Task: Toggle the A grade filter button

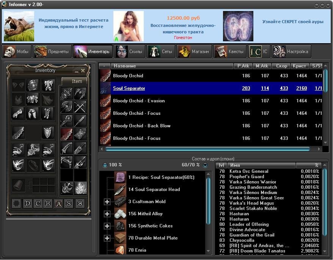Action: 58,204
